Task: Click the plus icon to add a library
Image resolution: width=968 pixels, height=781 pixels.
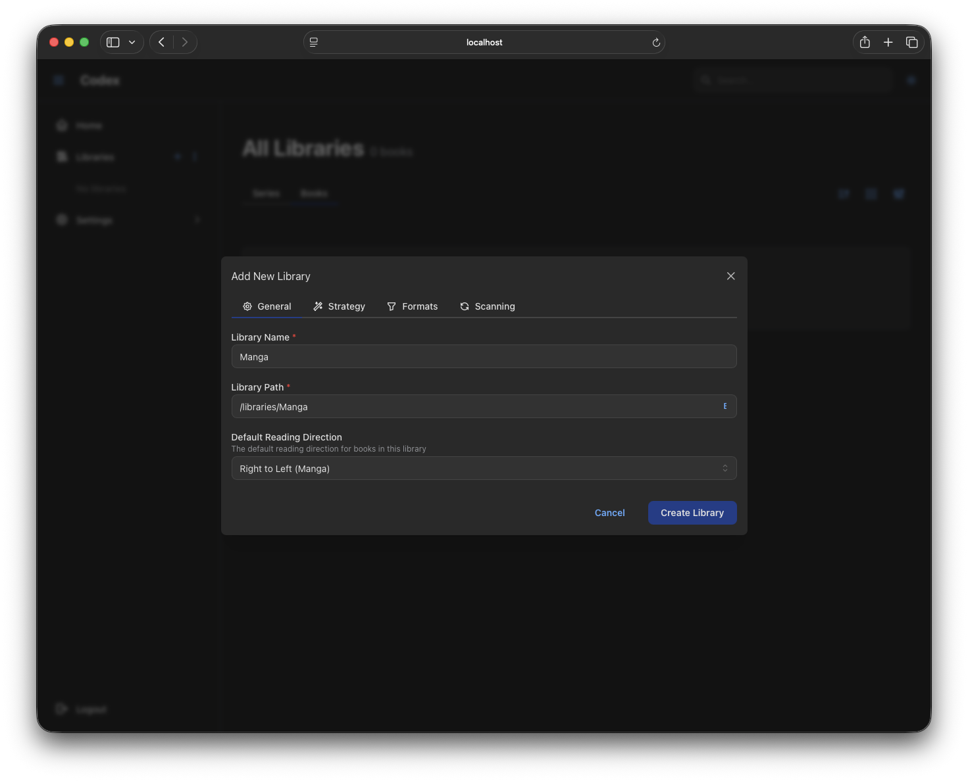Action: pyautogui.click(x=178, y=156)
